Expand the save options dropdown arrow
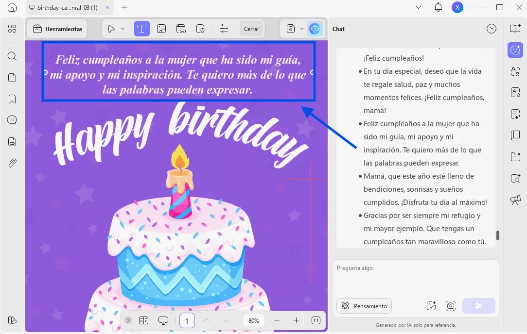Image resolution: width=527 pixels, height=334 pixels. 302,29
